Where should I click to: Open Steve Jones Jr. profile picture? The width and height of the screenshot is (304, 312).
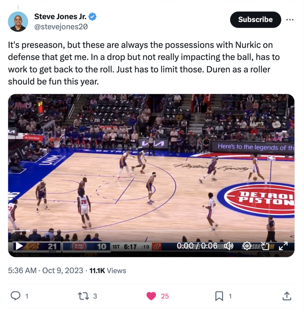click(x=18, y=22)
